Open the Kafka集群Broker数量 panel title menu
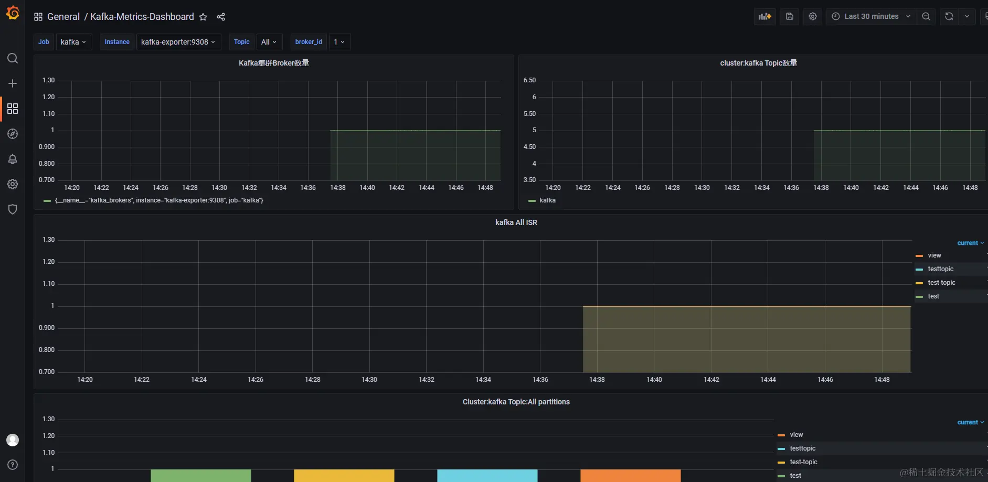 pos(274,63)
